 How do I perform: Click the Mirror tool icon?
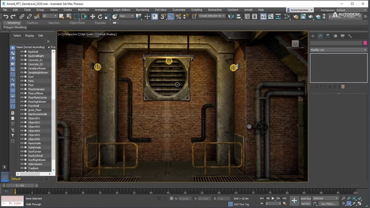(231, 17)
